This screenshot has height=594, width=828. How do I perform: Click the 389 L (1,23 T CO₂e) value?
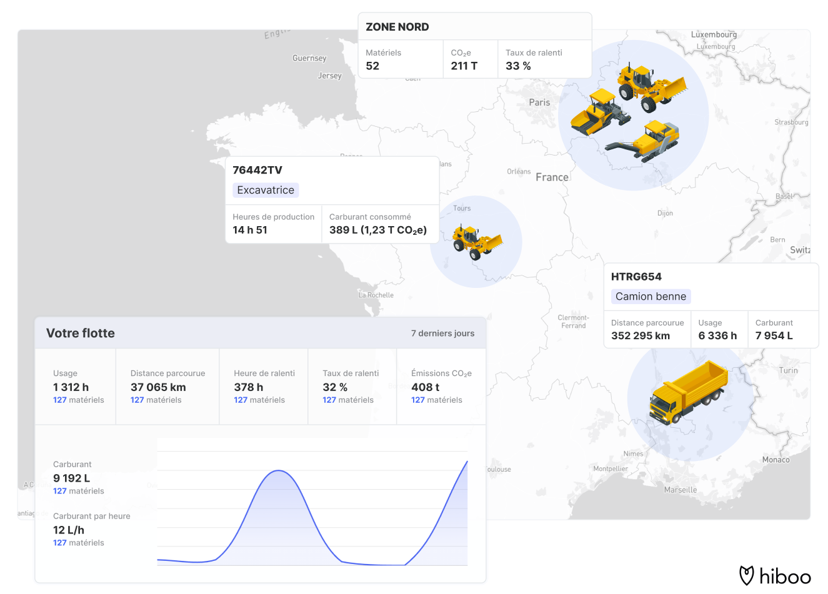(x=378, y=230)
